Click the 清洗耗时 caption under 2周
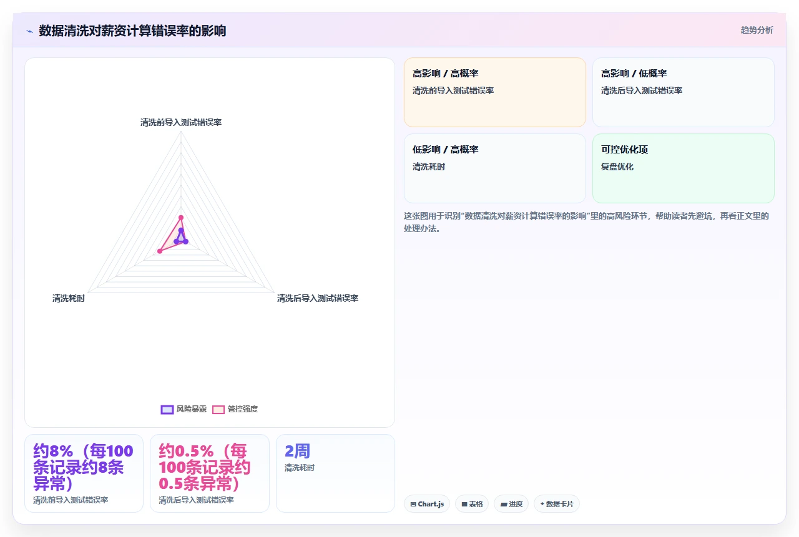This screenshot has width=799, height=537. pyautogui.click(x=300, y=468)
